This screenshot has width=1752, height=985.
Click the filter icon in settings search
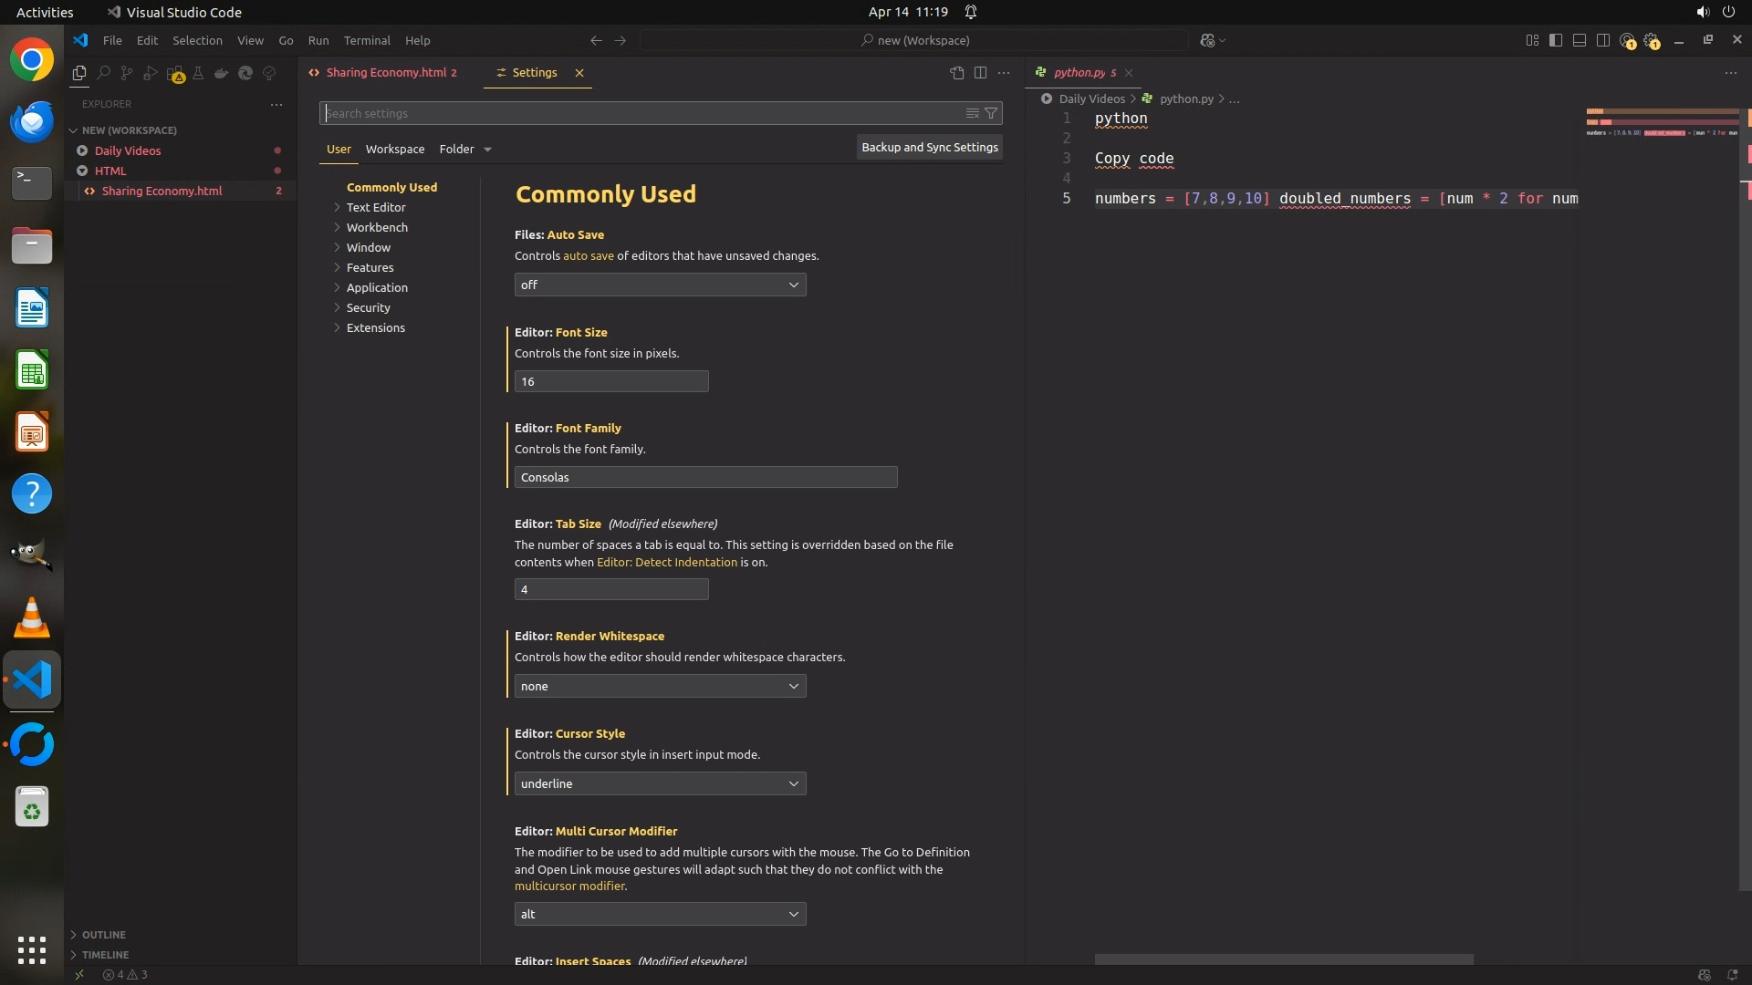[991, 113]
